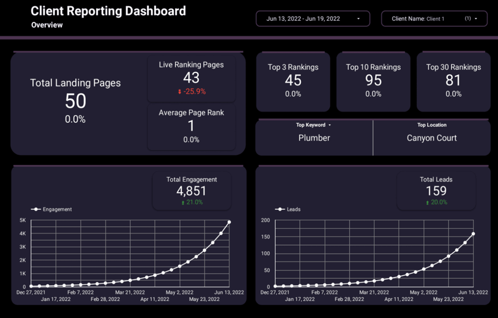Select the Top 10 Rankings scorecard
The image size is (498, 318).
tap(373, 80)
